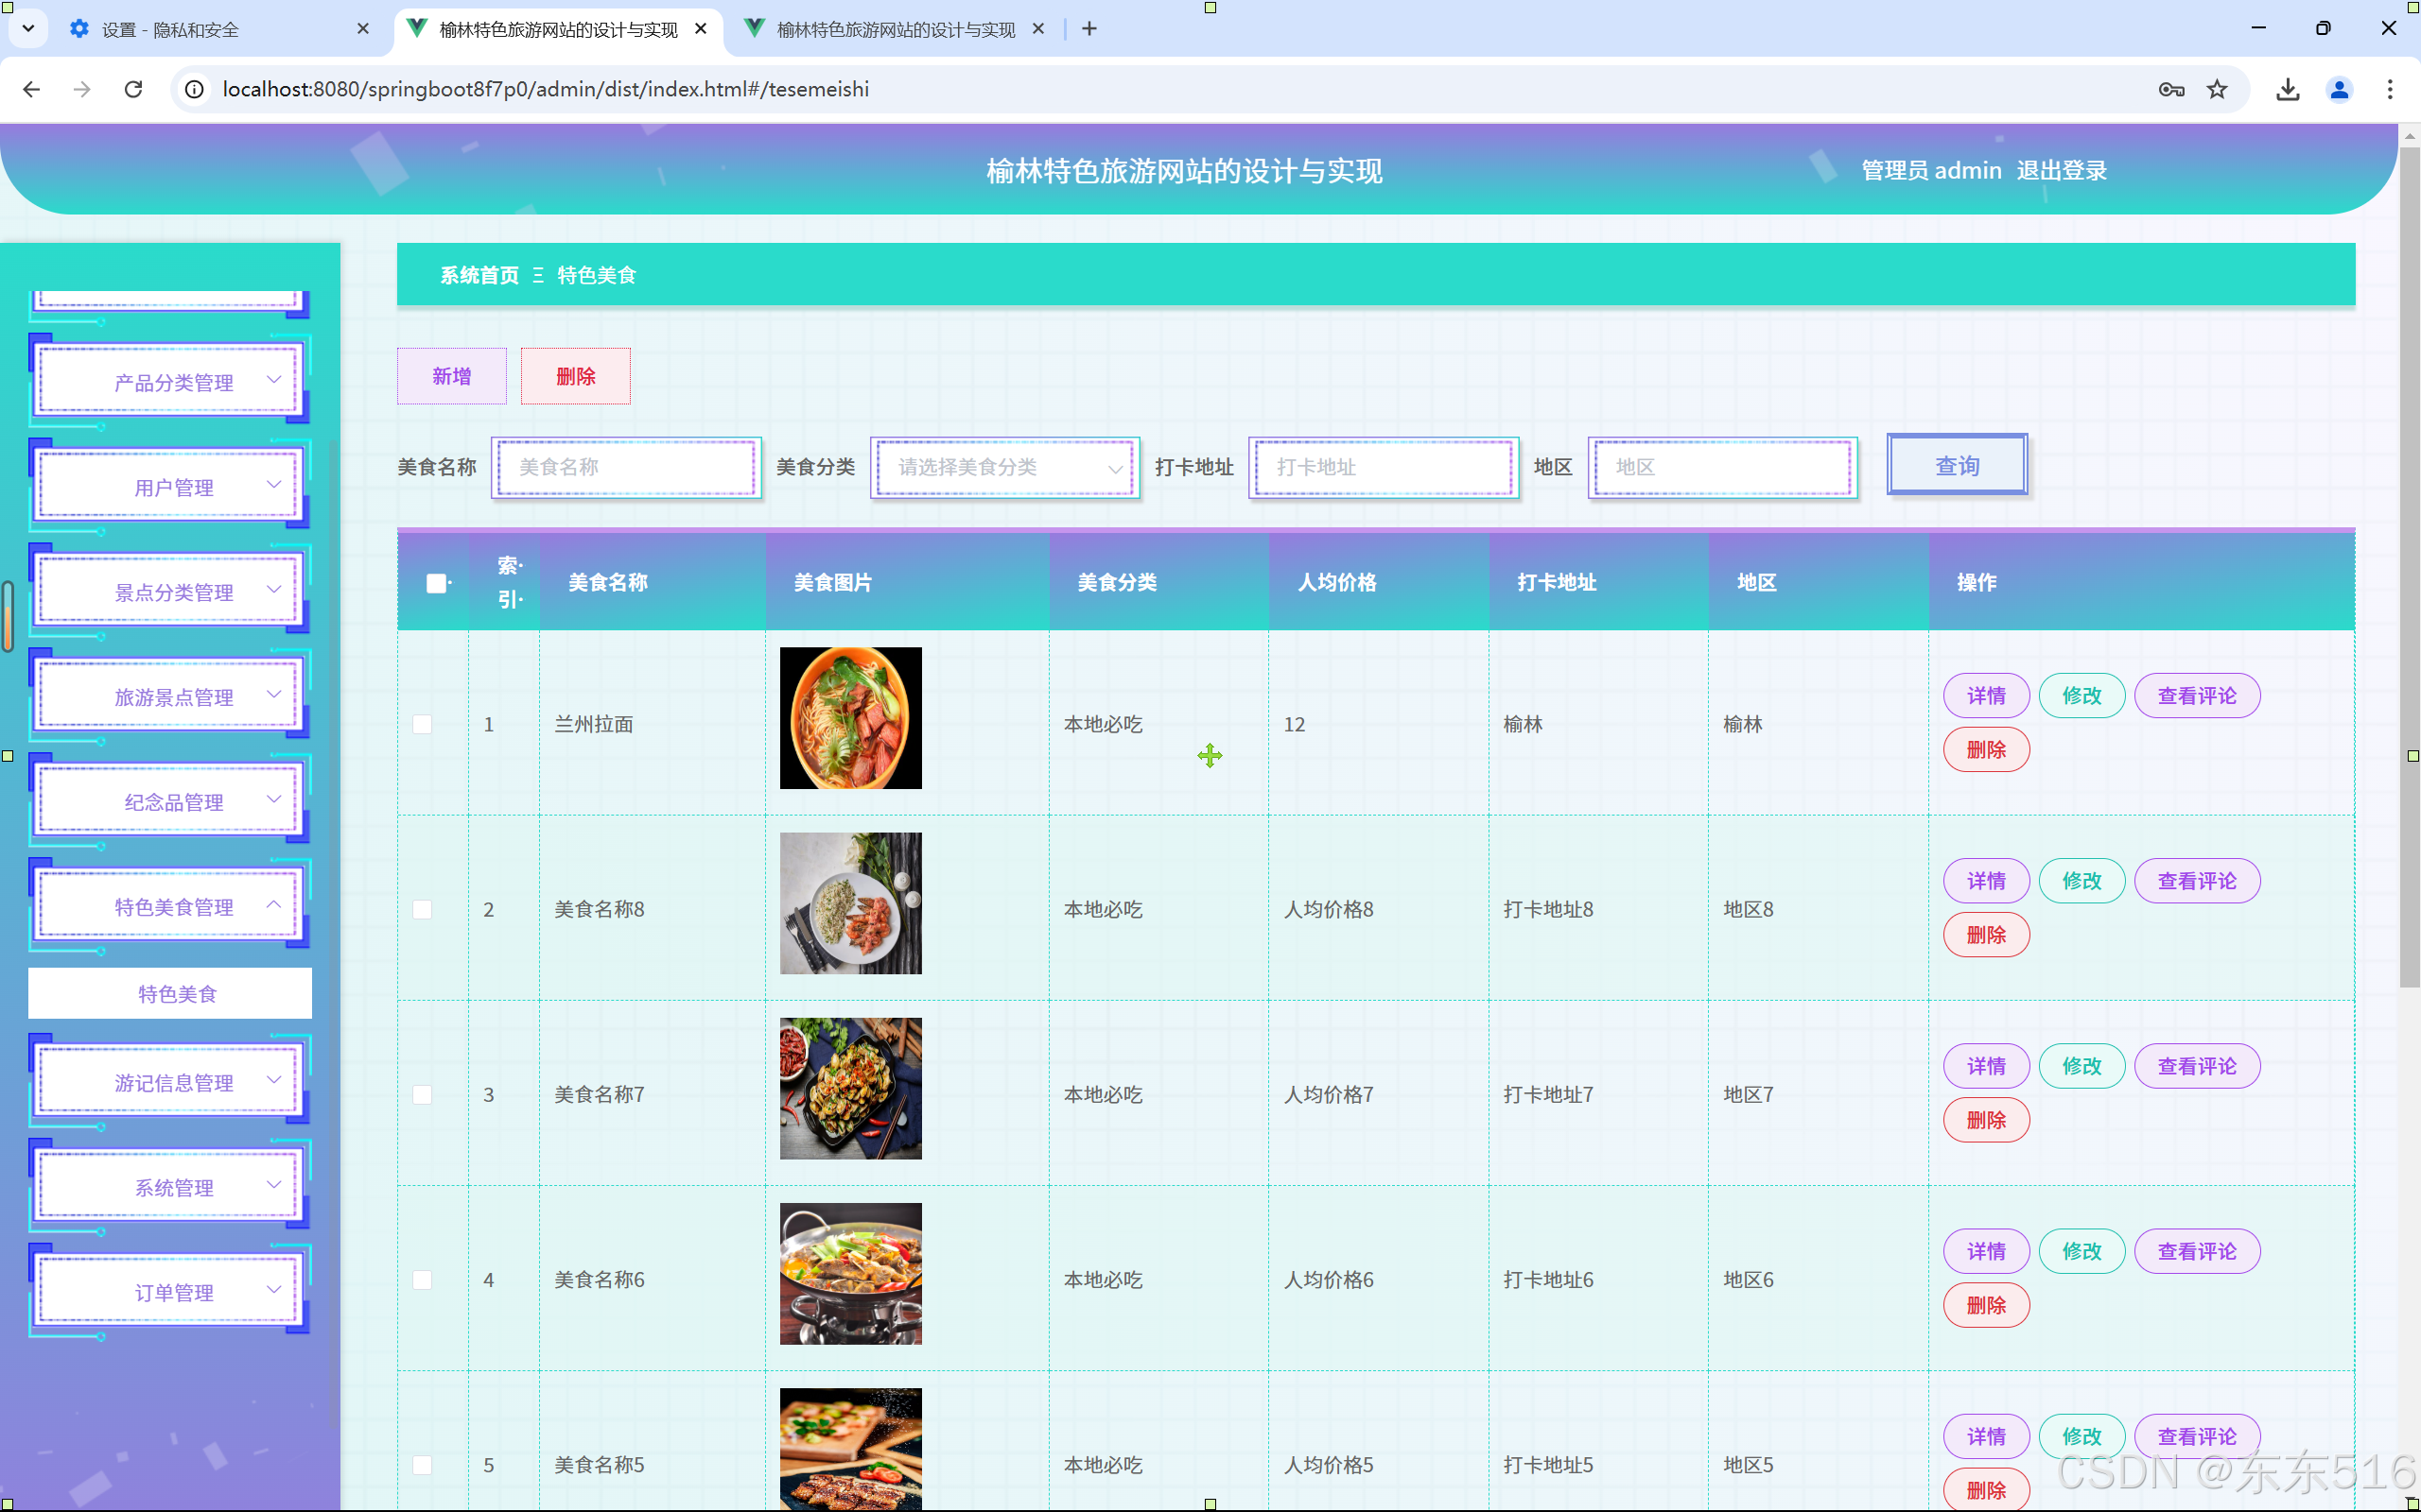Reload the page with the refresh icon
Screen dimensions: 2421x1512
133,89
